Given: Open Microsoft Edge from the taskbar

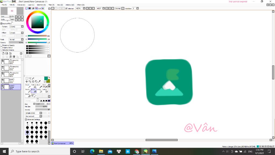Looking at the screenshot, I should point(92,151).
